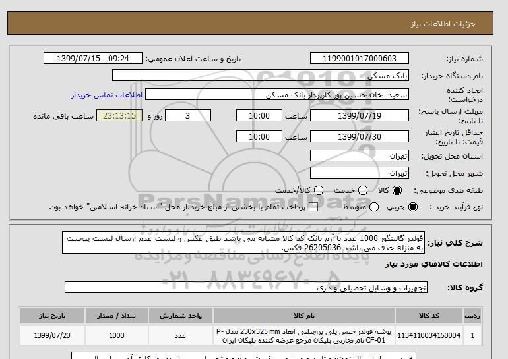508x359 pixels.
Task: Click the request creator name field
Action: pos(277,95)
